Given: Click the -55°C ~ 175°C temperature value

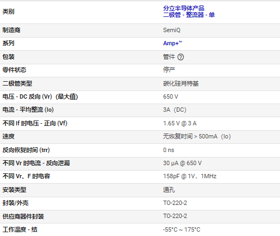Looking at the screenshot, I should [182, 229].
